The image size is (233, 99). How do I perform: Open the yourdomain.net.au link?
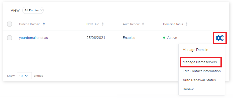[x=34, y=38]
